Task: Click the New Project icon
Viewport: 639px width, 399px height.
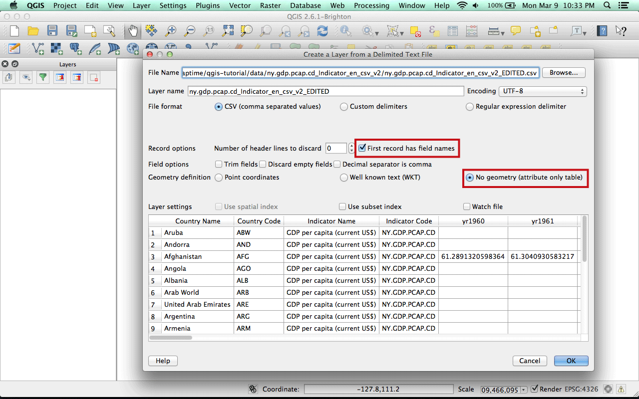Action: (x=14, y=31)
